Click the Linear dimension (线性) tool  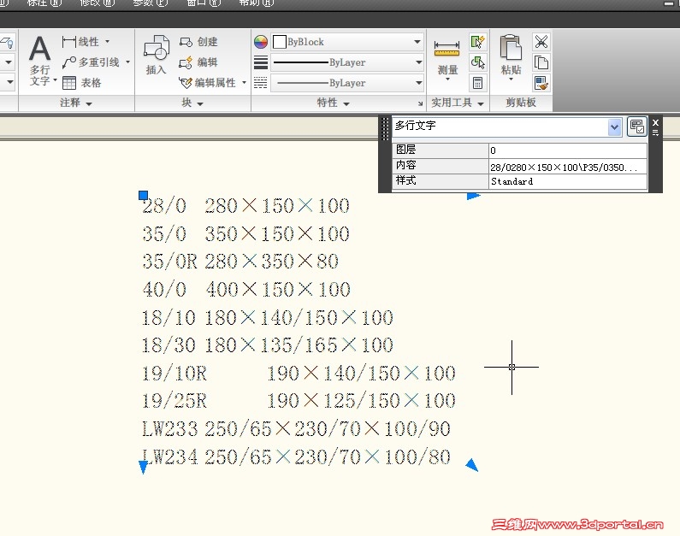click(80, 42)
